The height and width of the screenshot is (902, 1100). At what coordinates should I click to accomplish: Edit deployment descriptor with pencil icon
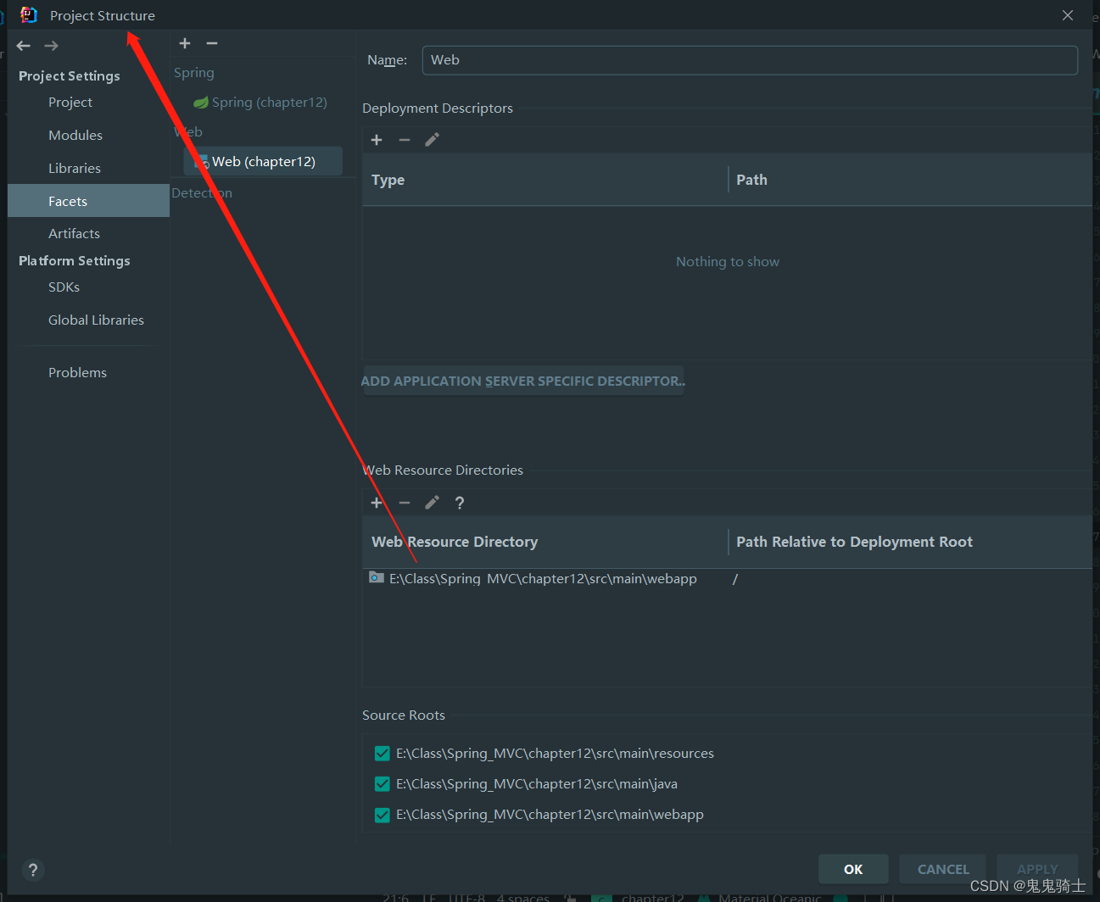coord(432,140)
